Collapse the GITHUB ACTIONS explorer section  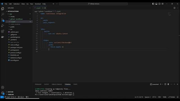(x=13, y=11)
